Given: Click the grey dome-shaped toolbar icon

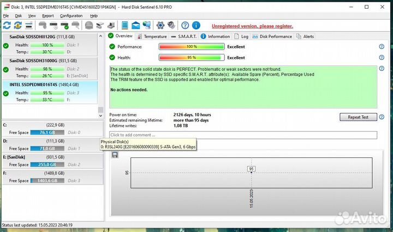Looking at the screenshot, I should pyautogui.click(x=89, y=25).
